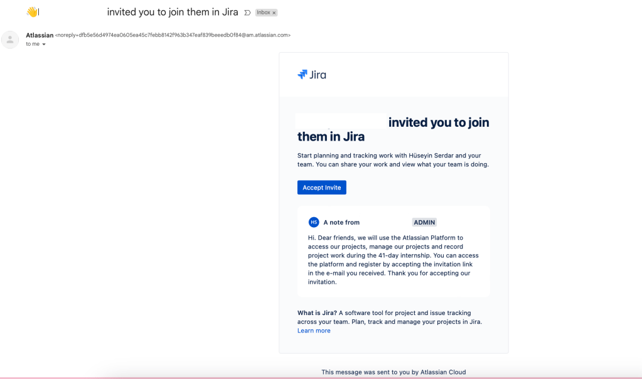Viewport: 642px width, 379px height.
Task: Click the Jira logo in the email
Action: 312,75
